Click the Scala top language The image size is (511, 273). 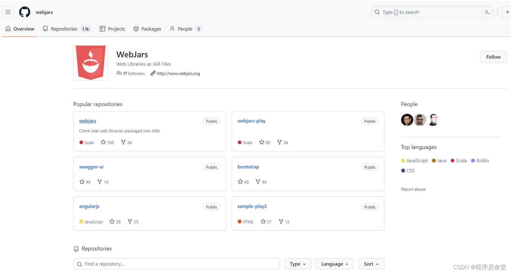pyautogui.click(x=459, y=160)
